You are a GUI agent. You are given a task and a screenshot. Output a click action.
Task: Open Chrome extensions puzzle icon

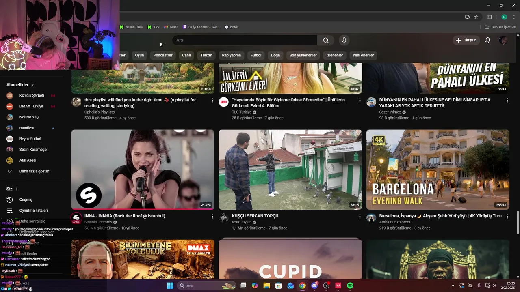click(490, 17)
